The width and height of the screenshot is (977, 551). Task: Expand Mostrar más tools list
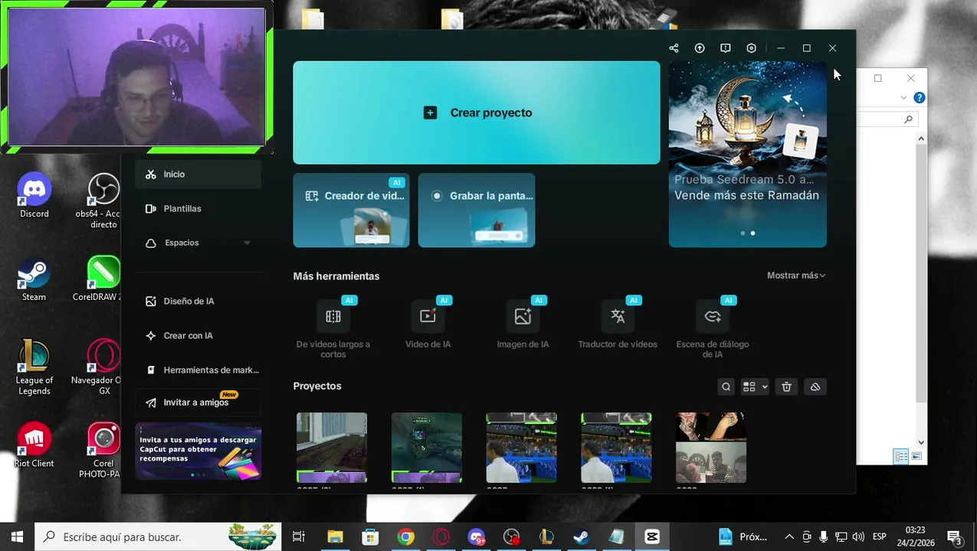(x=796, y=275)
